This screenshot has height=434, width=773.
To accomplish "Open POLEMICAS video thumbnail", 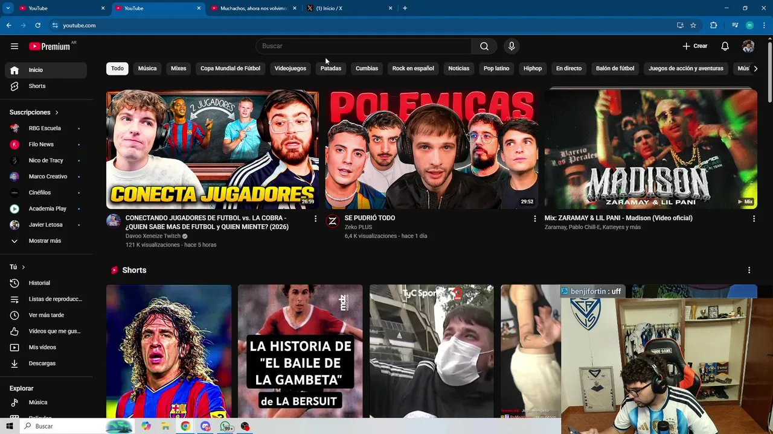I will click(432, 149).
